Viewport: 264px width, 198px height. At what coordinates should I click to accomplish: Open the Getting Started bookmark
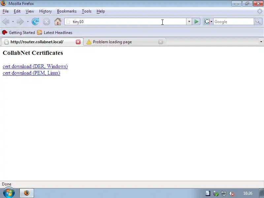click(x=18, y=32)
